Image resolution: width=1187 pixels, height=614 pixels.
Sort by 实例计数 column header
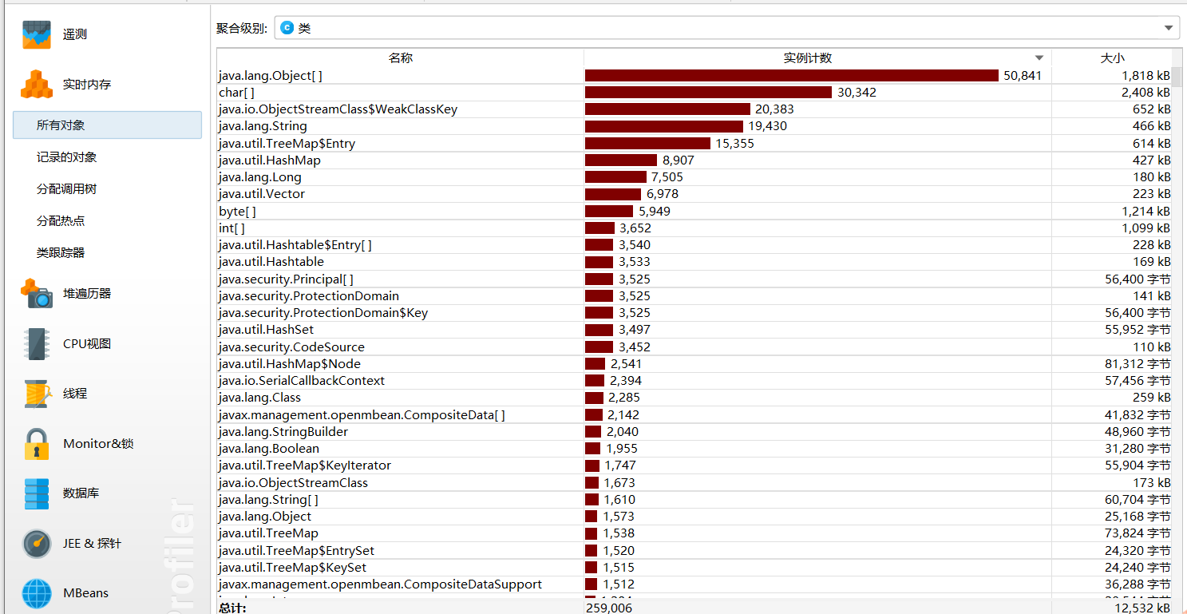click(x=817, y=58)
